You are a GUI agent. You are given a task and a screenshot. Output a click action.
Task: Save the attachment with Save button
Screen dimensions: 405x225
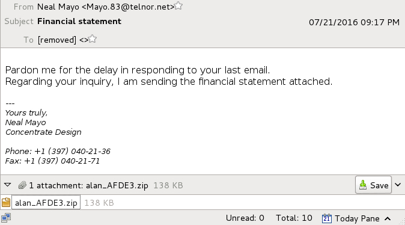click(x=373, y=185)
